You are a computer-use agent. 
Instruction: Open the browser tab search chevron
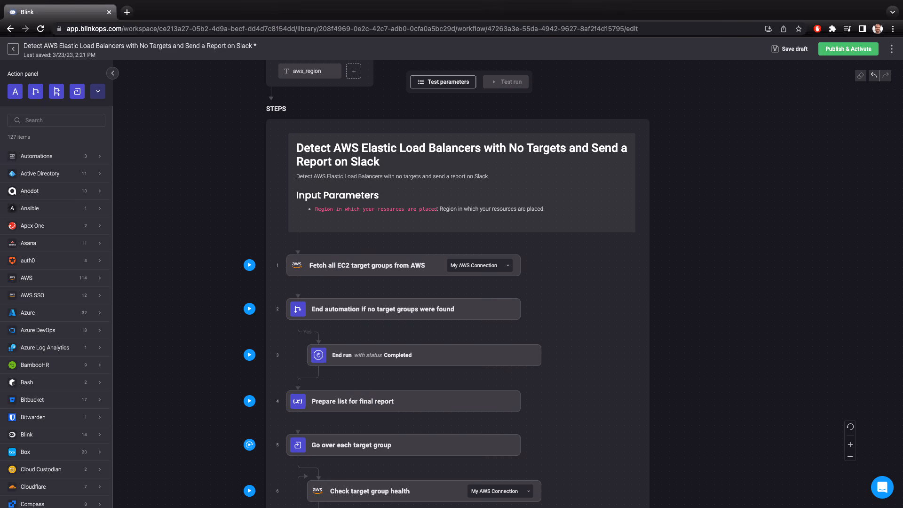[x=892, y=12]
